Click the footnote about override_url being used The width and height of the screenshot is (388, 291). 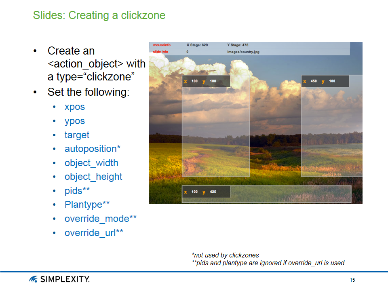(x=268, y=263)
